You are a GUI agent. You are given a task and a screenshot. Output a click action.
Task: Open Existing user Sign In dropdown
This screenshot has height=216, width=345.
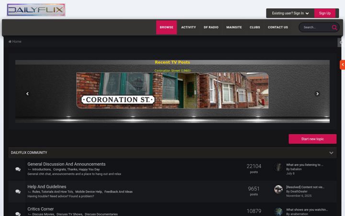290,13
